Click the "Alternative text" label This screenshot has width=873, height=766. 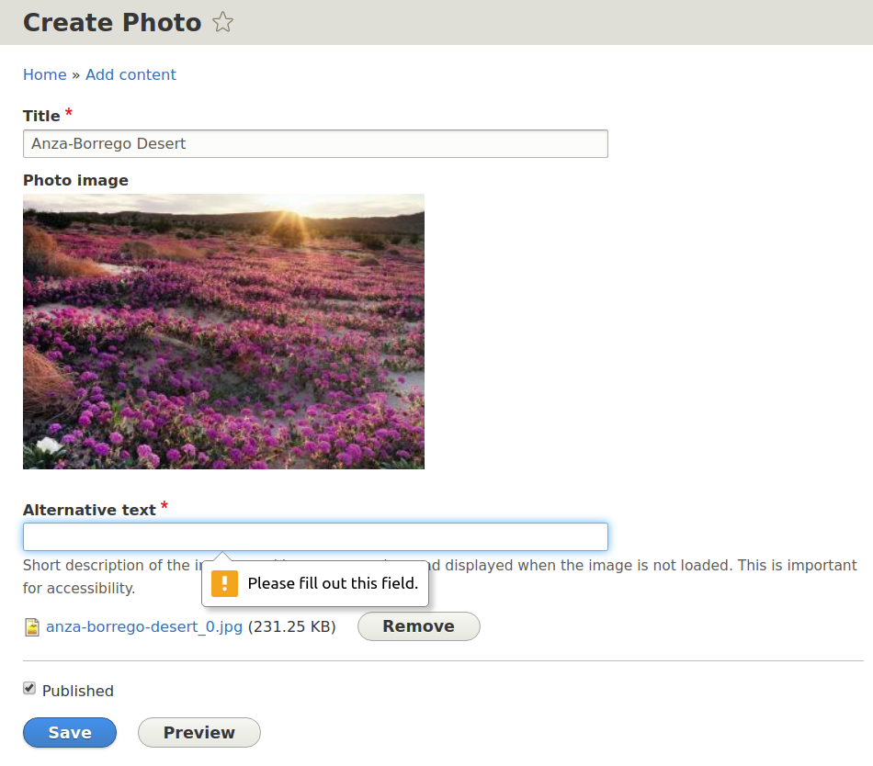click(89, 510)
